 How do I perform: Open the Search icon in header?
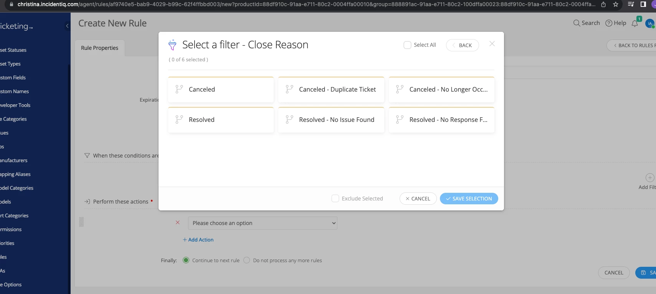pos(577,23)
